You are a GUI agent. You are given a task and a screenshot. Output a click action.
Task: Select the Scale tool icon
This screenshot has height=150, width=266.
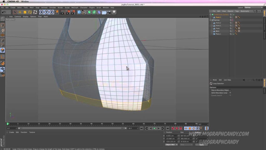[x=25, y=11]
